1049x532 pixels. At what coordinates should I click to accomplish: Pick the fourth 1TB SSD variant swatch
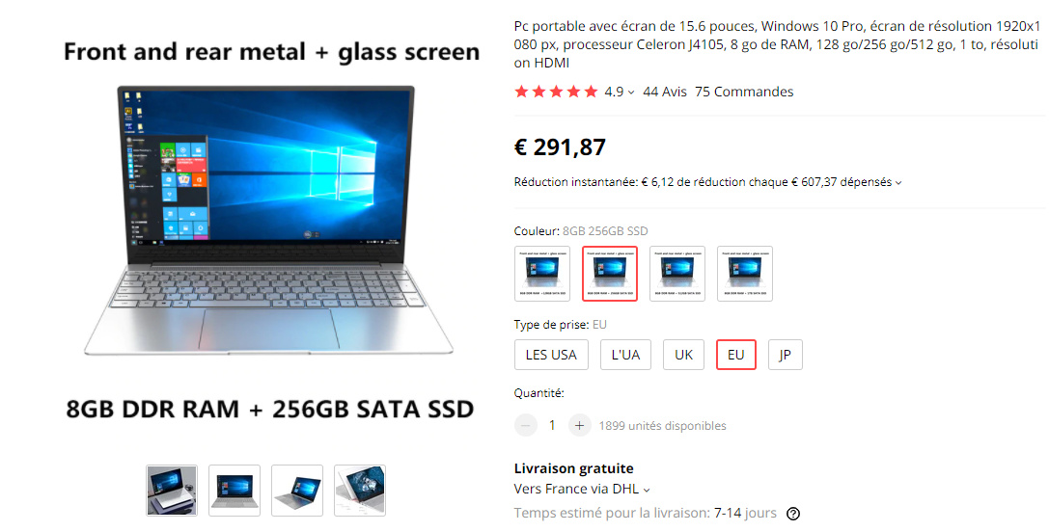pyautogui.click(x=745, y=274)
